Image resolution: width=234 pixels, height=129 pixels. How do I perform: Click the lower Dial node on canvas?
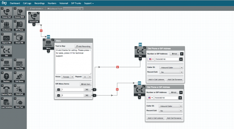tap(140, 90)
